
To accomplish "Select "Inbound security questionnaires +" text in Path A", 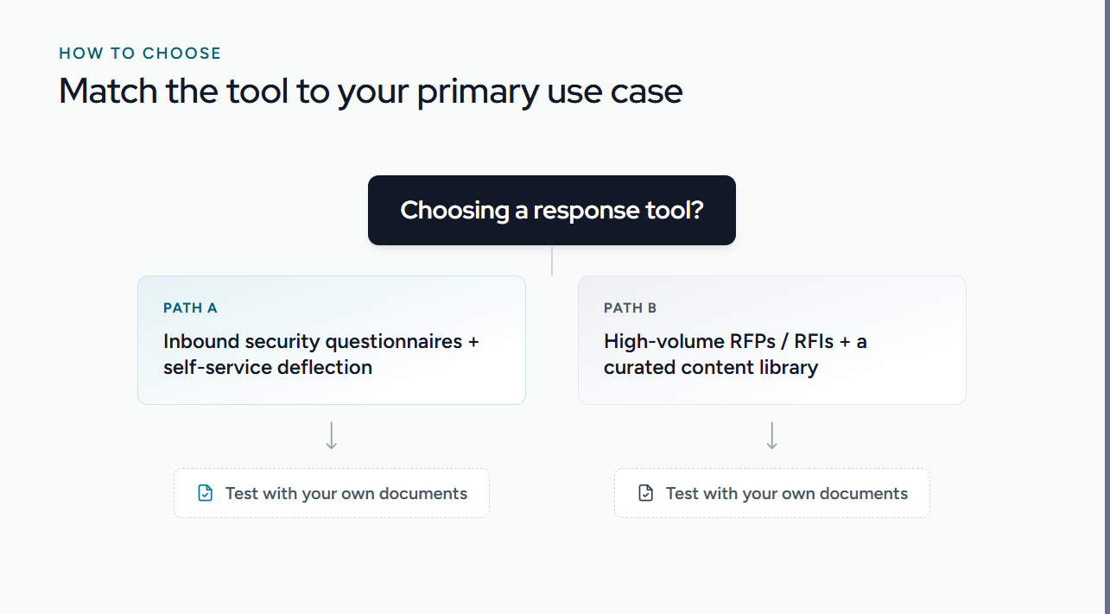I will (x=321, y=341).
